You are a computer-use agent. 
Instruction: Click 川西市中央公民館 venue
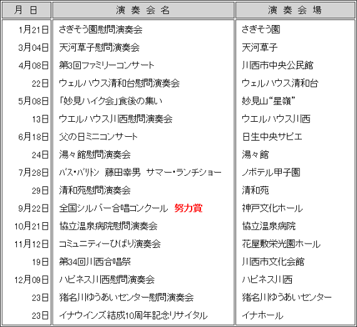point(277,65)
